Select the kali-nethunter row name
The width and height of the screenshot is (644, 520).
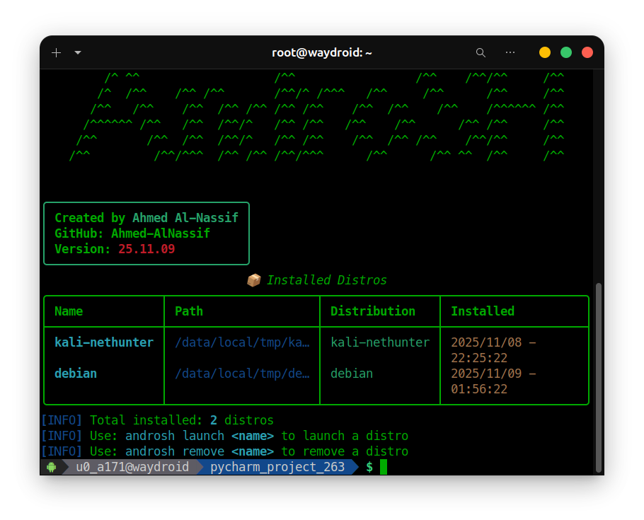(x=104, y=342)
